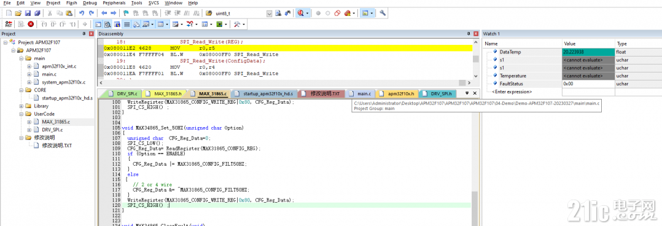
Task: Open the Flash menu
Action: pos(71,3)
